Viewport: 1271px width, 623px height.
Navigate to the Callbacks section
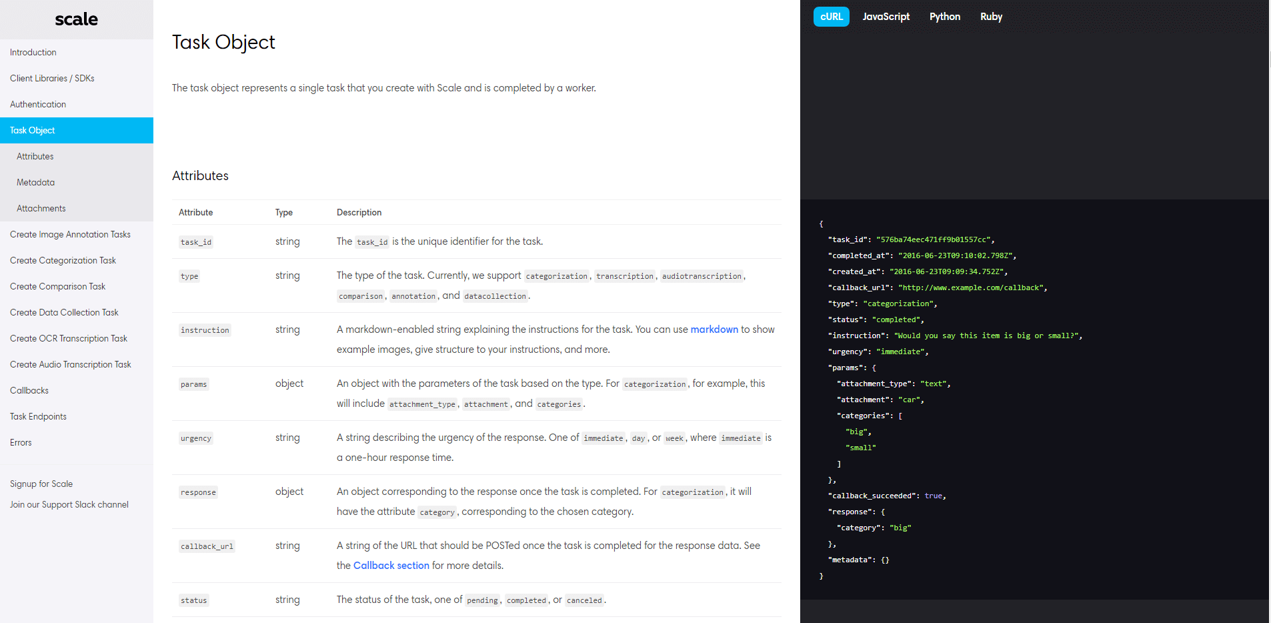click(x=29, y=390)
